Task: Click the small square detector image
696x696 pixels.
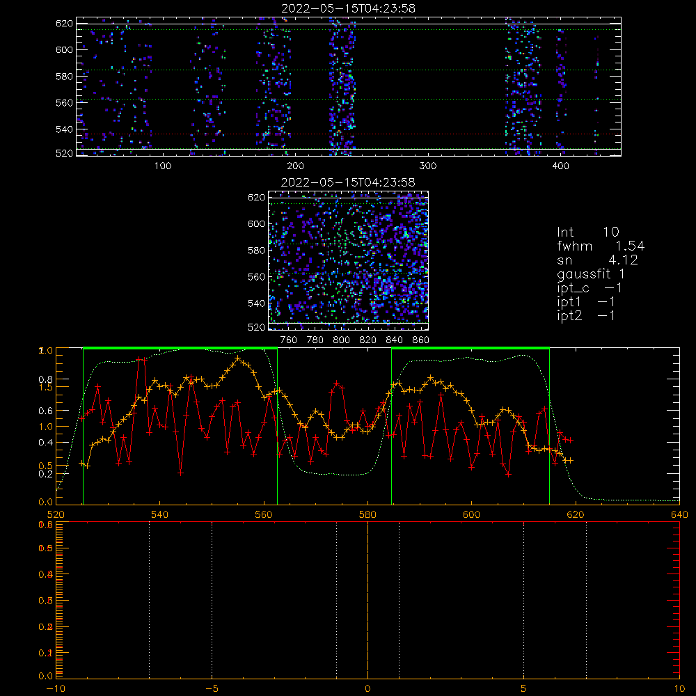Action: point(349,260)
